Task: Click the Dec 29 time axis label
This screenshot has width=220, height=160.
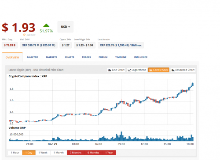Action: coord(52,144)
